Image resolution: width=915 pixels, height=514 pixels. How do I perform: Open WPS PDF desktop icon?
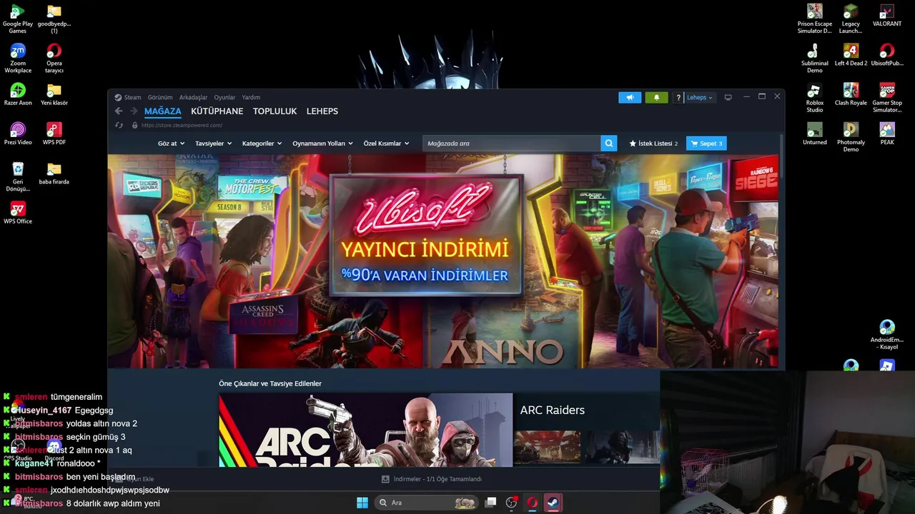[54, 133]
